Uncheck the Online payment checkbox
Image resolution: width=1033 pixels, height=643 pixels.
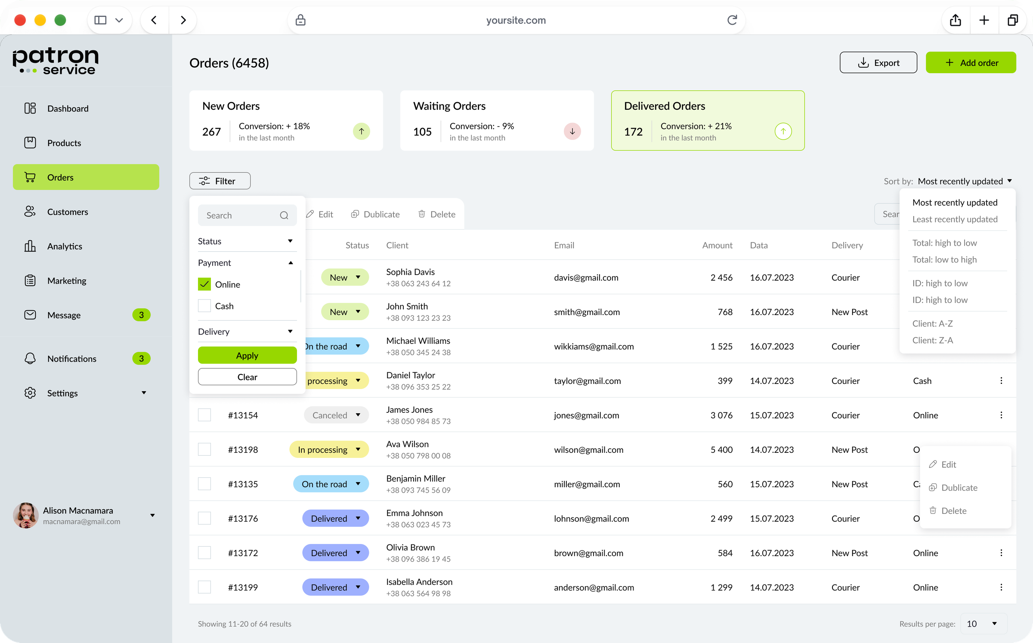(x=204, y=284)
